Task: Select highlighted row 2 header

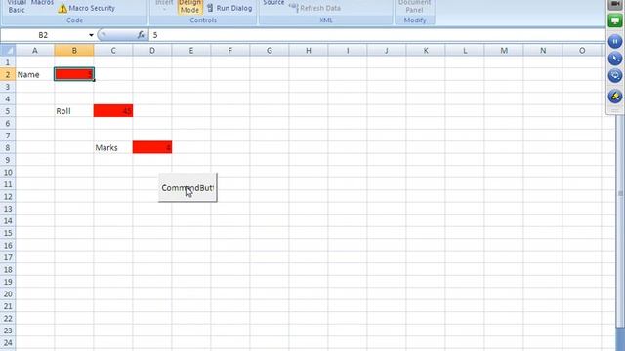Action: point(8,74)
